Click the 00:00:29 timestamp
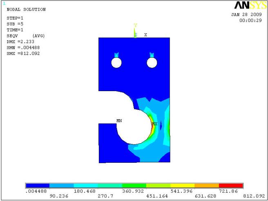Screen dimensions: 268x201 click(250, 20)
